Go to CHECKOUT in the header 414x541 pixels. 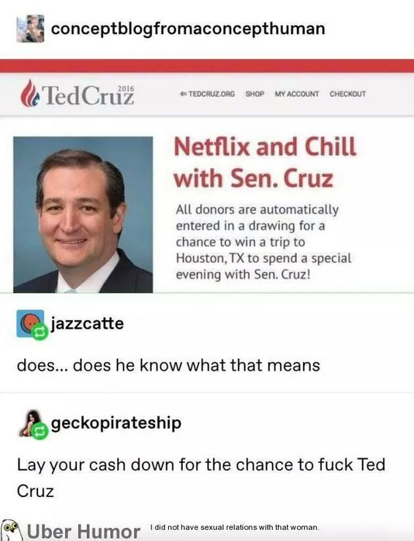tap(347, 94)
